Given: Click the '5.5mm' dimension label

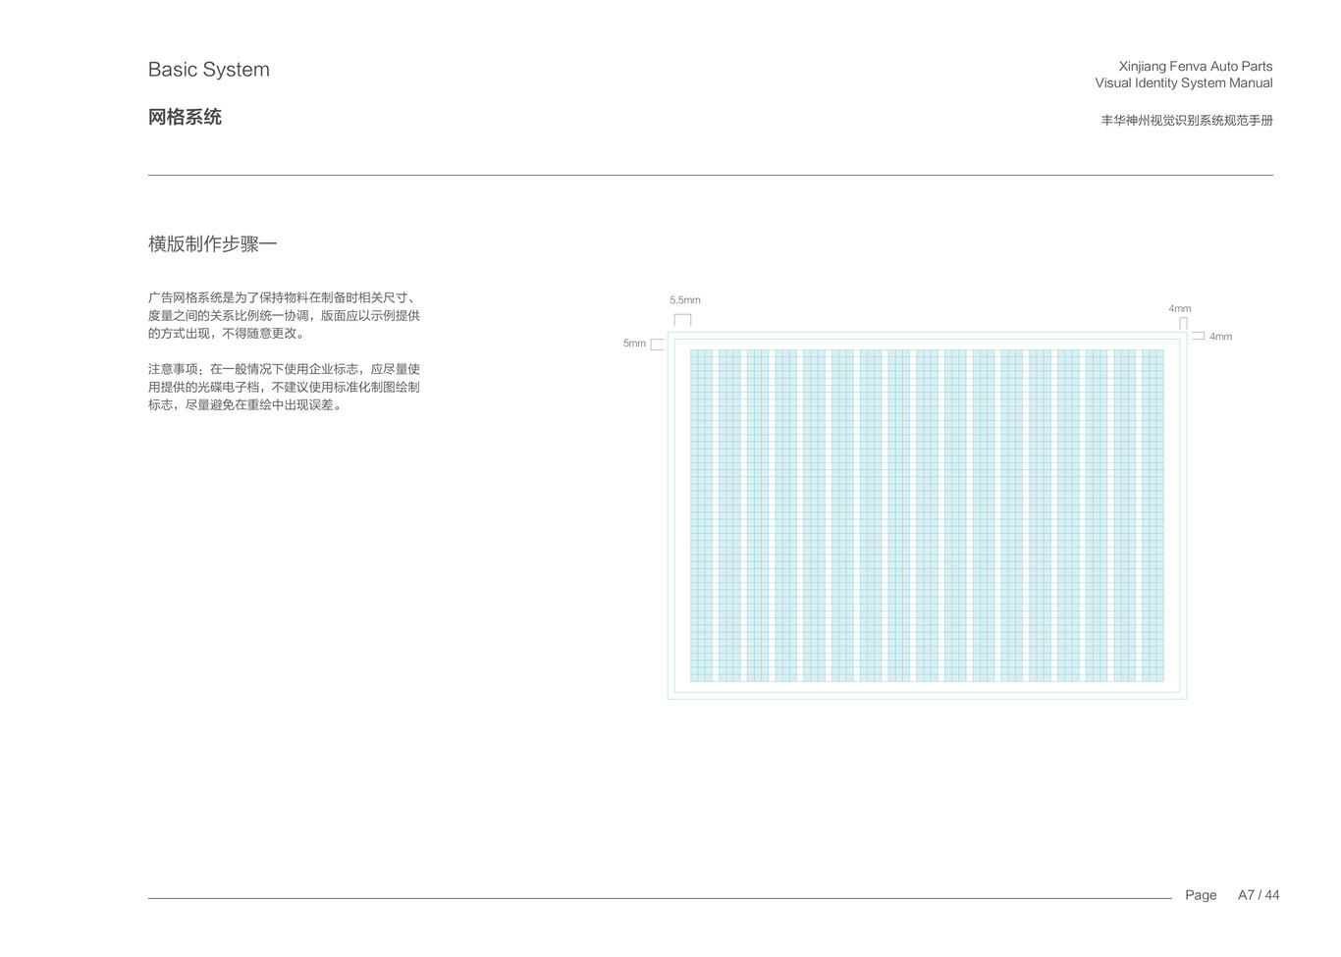Looking at the screenshot, I should coord(685,300).
